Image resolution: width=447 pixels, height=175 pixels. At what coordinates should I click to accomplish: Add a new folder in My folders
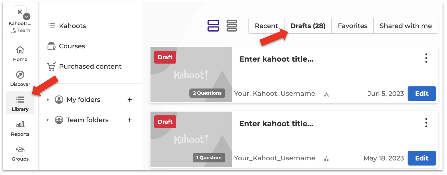tap(130, 100)
